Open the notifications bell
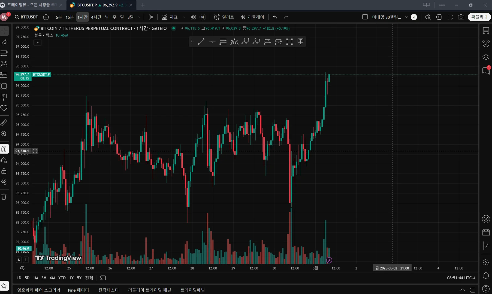The height and width of the screenshot is (294, 492). 486,275
